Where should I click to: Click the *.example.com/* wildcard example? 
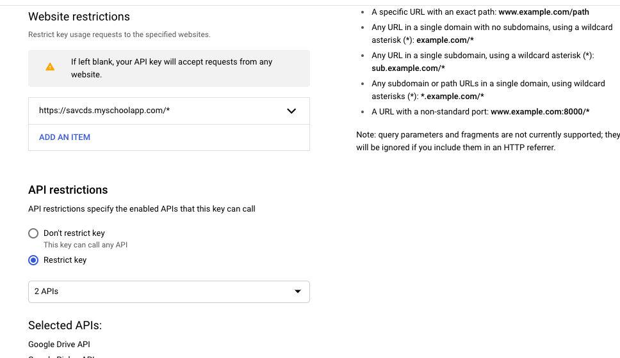click(452, 96)
